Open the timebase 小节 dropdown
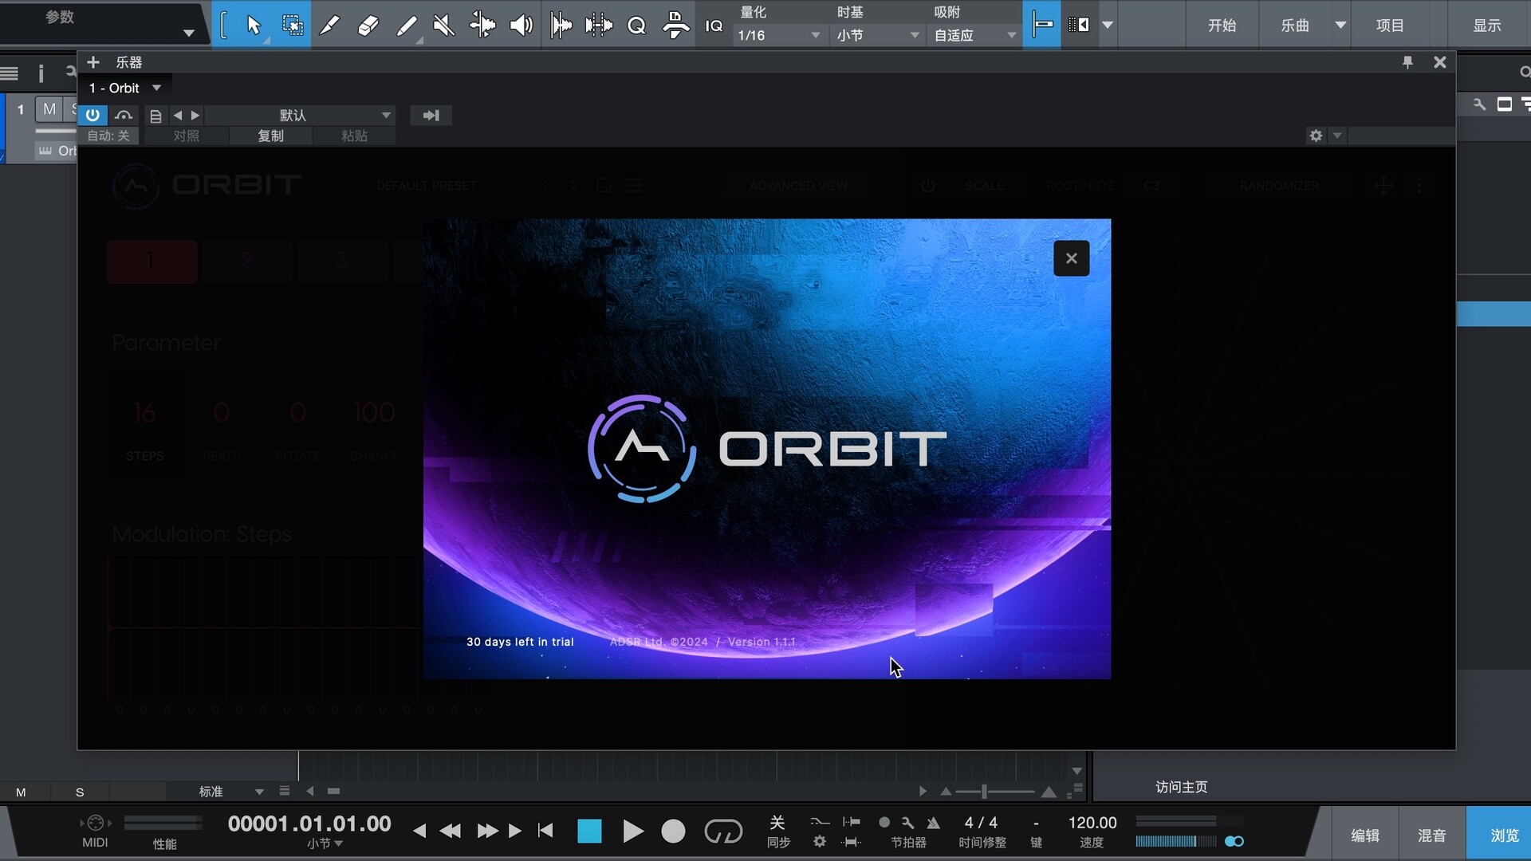Image resolution: width=1531 pixels, height=861 pixels. click(879, 35)
